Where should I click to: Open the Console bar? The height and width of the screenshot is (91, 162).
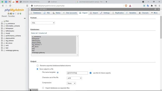coord(34,90)
